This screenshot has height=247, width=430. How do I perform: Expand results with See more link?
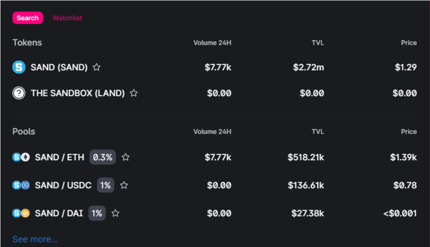coord(35,239)
